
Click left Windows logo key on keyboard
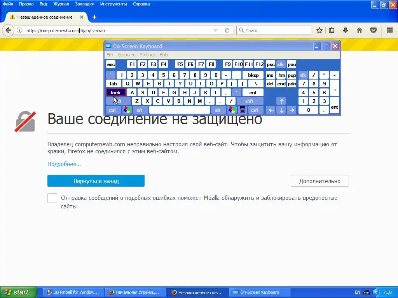coord(127,110)
